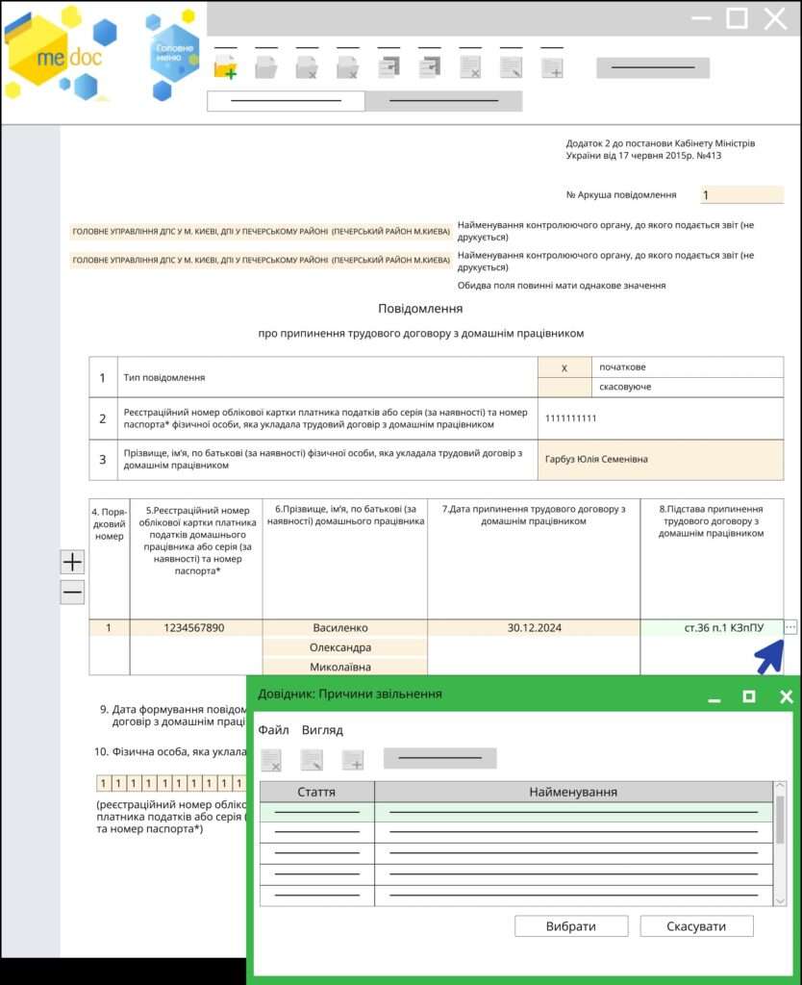Open the Вигляд menu in dialog
Viewport: 802px width, 985px height.
point(322,730)
